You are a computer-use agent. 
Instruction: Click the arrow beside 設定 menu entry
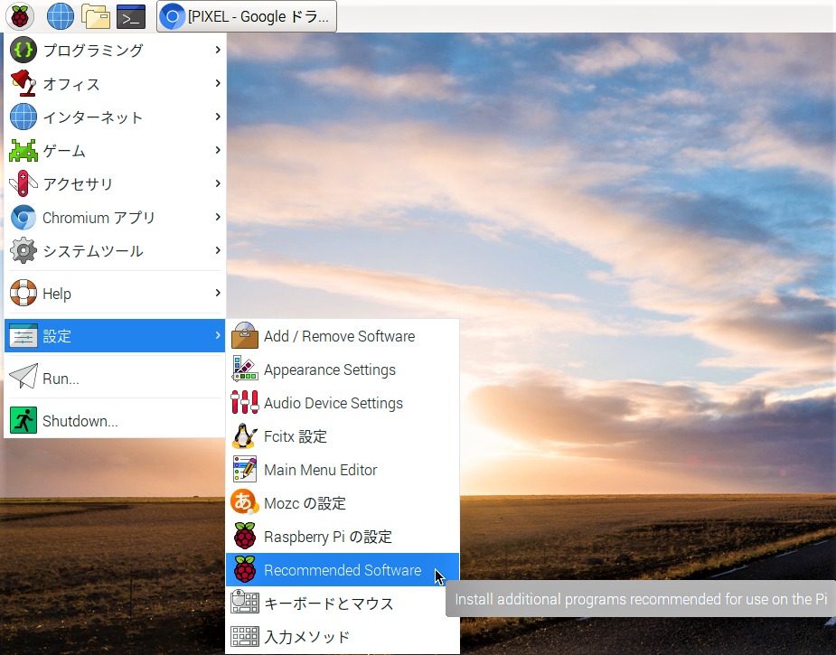pos(218,335)
